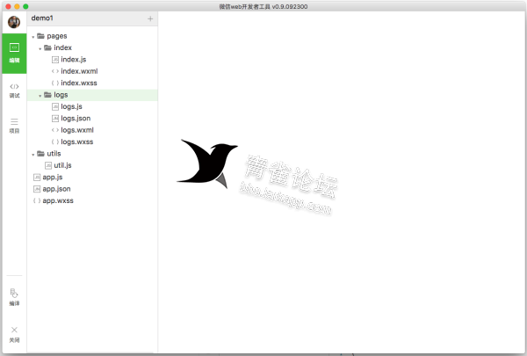Click the index.wxss file icon
The width and height of the screenshot is (527, 356).
55,84
